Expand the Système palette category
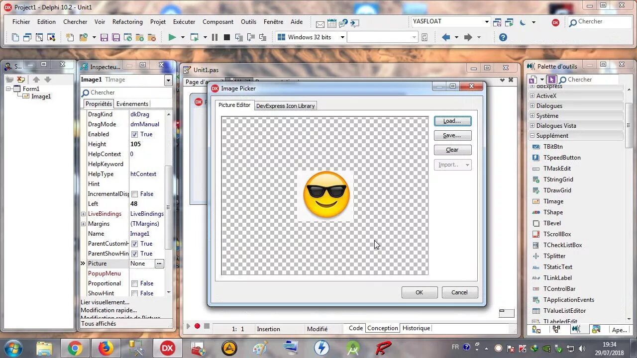Image resolution: width=637 pixels, height=358 pixels. click(x=532, y=116)
